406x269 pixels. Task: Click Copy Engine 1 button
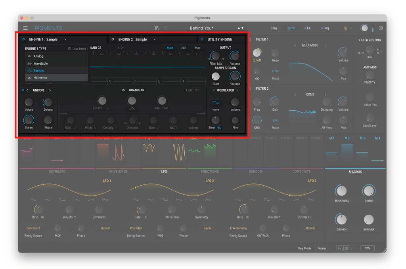78,49
